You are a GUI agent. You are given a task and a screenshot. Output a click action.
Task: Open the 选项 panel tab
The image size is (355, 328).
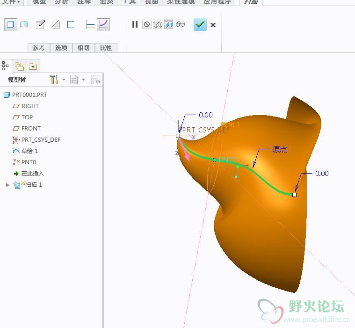pos(61,48)
